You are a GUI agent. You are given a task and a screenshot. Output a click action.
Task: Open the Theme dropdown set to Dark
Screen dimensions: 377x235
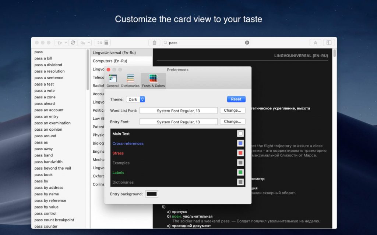[x=135, y=99]
